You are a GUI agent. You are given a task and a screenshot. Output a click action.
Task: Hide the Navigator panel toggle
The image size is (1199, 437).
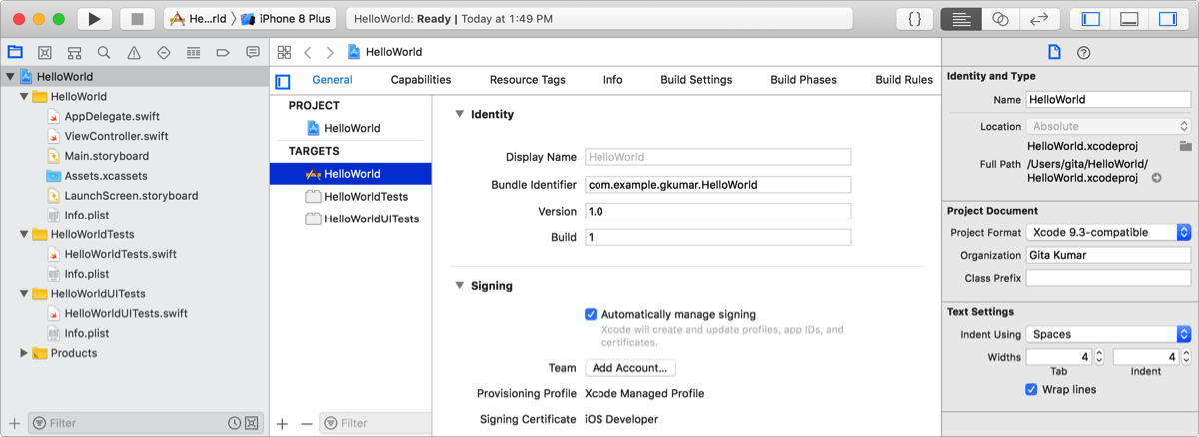click(1091, 19)
